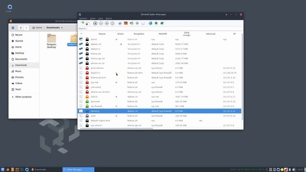Click the Start qube play icon

(95, 23)
